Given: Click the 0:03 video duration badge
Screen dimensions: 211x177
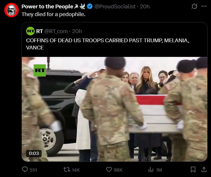Looking at the screenshot, I should point(34,153).
